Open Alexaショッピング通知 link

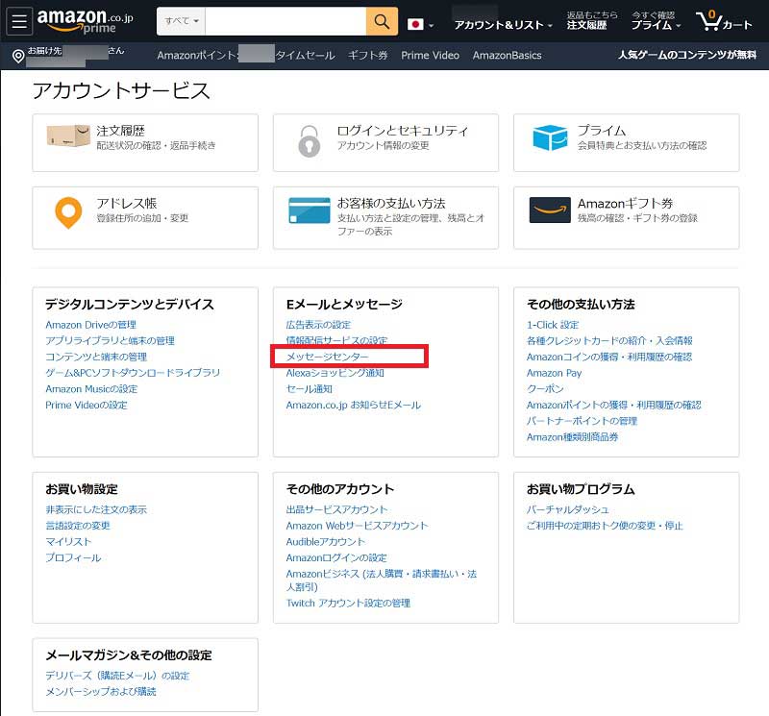click(x=335, y=373)
